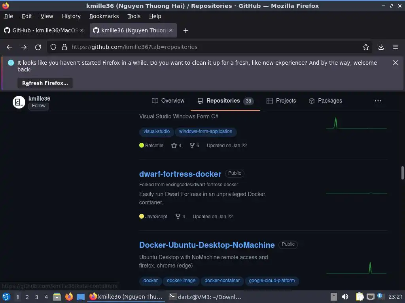
Task: Switch to the Overview profile tab
Action: pyautogui.click(x=168, y=101)
